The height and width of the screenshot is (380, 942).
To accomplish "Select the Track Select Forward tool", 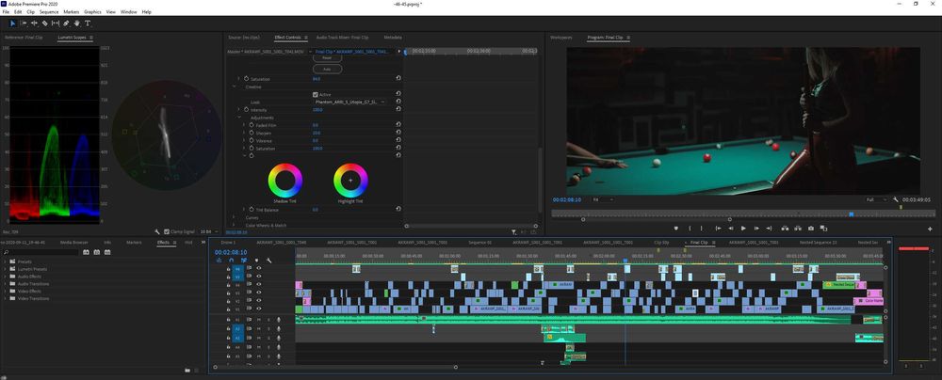I will (x=23, y=23).
